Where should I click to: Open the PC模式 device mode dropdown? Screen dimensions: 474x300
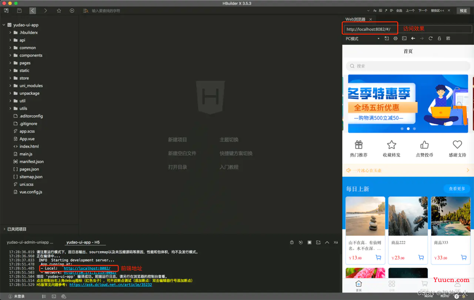pyautogui.click(x=363, y=38)
